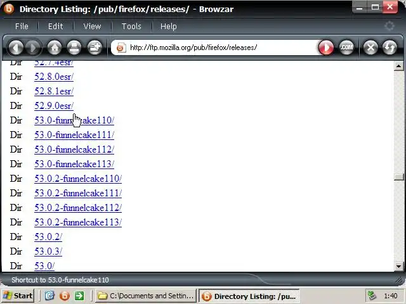Open the 53.0-funnelcake113/ link
Image resolution: width=406 pixels, height=304 pixels.
(74, 164)
